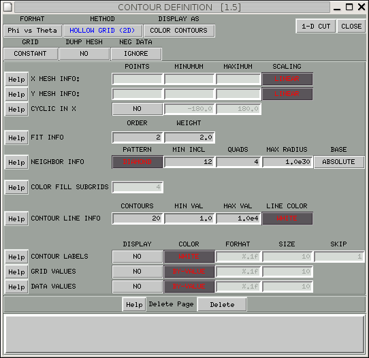The image size is (369, 358).
Task: Minimize the Contour Definition window
Action: (337, 7)
